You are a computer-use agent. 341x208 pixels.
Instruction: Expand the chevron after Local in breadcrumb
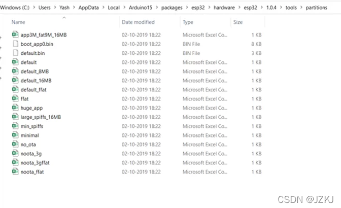pos(124,8)
